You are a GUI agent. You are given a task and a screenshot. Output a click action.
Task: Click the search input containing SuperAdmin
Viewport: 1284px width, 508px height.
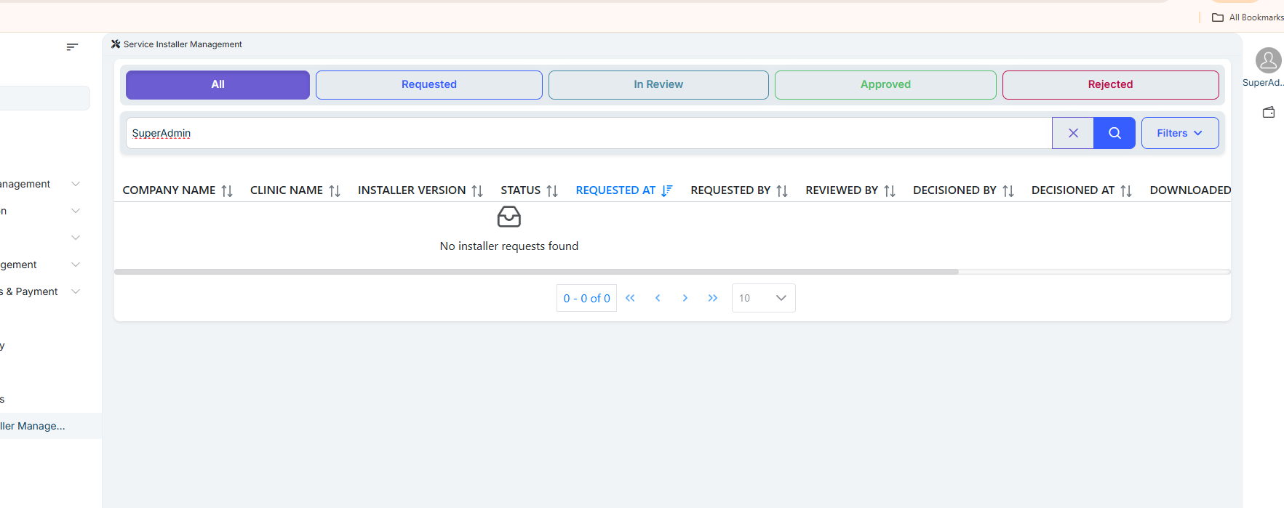click(582, 133)
